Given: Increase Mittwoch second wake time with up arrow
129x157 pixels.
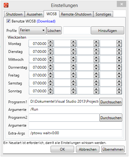Looking at the screenshot, I should (x=73, y=57).
